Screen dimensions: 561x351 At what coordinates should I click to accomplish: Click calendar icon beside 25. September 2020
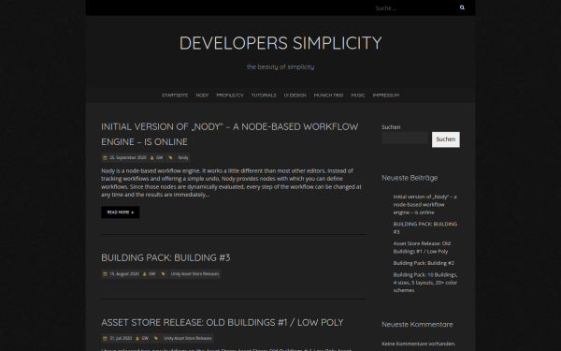105,157
